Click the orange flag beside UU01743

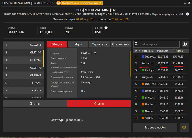143,84
